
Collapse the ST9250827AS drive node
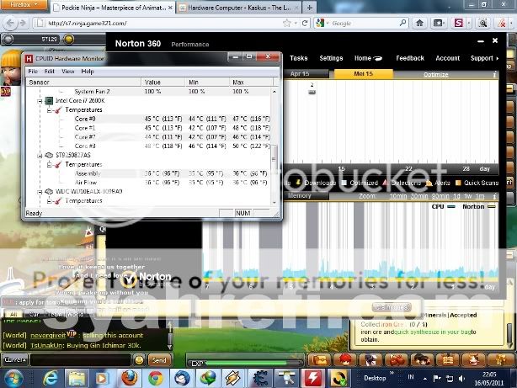tap(40, 155)
